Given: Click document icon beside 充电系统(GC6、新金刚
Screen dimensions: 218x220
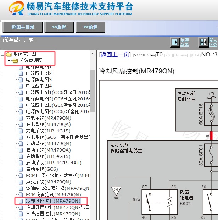Looking at the screenshot, I should point(21,137).
